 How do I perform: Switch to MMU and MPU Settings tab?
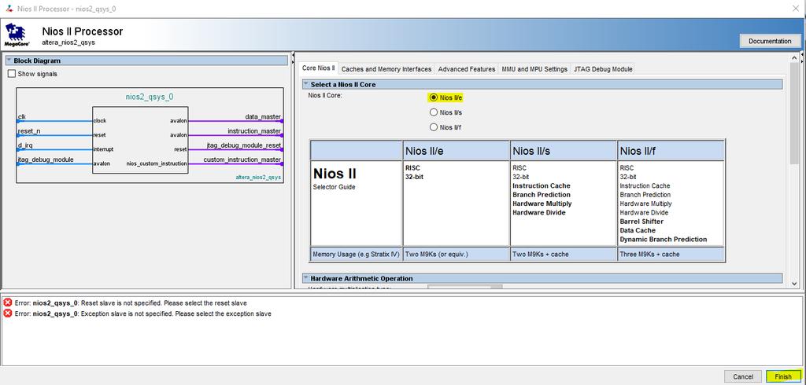pyautogui.click(x=534, y=69)
